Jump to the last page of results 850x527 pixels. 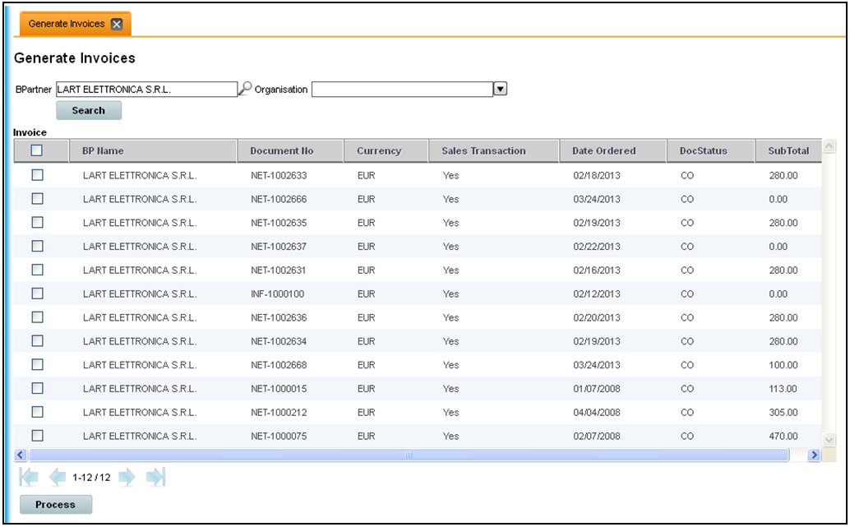(155, 477)
